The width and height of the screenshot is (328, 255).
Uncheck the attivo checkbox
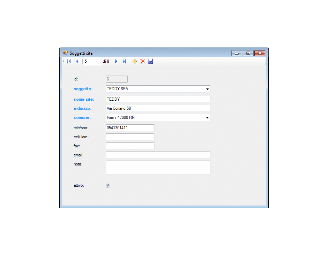(x=108, y=185)
